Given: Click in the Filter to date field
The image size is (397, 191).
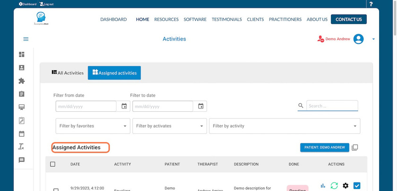Looking at the screenshot, I should tap(163, 106).
